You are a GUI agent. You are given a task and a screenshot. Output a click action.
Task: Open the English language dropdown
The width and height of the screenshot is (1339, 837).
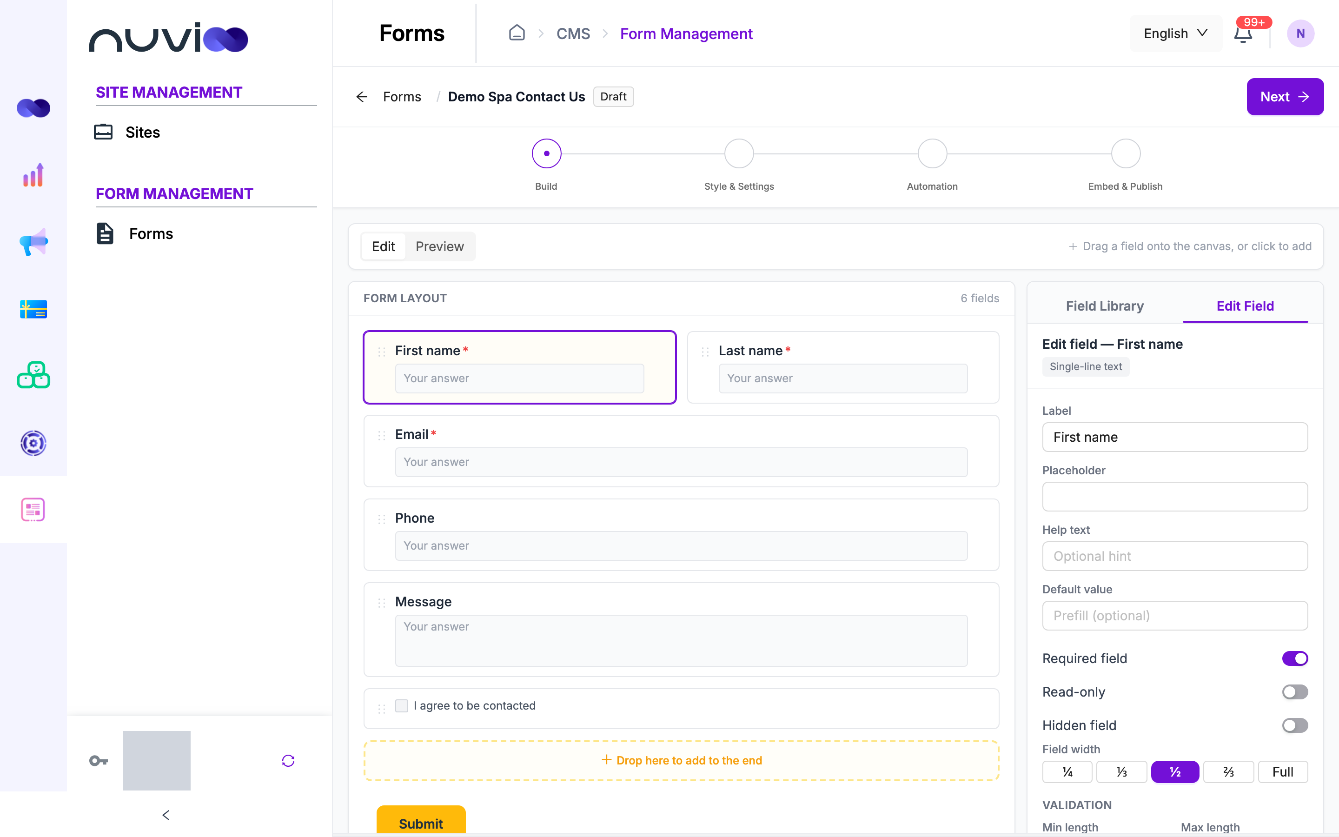point(1176,34)
